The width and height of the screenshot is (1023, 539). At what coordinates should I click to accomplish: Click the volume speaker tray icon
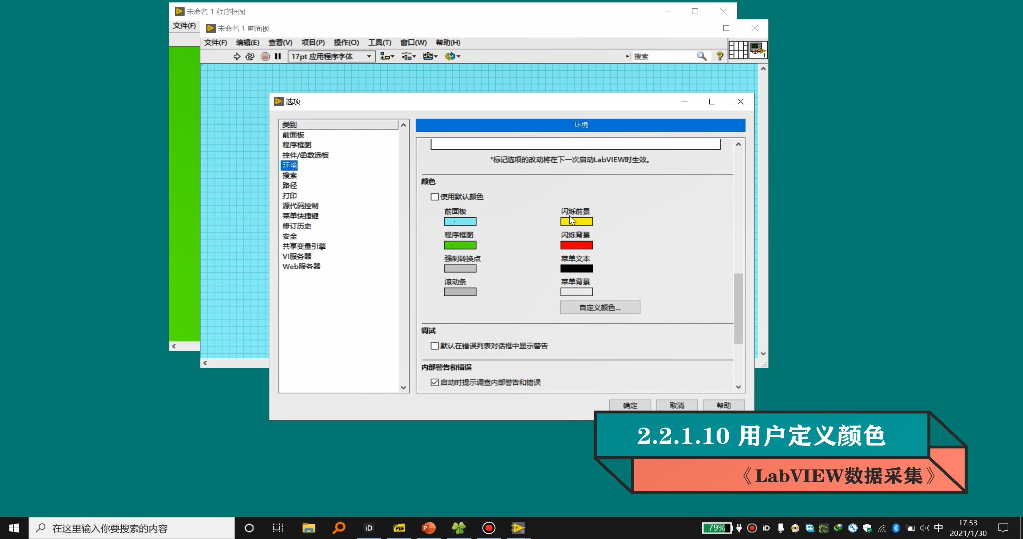(924, 528)
